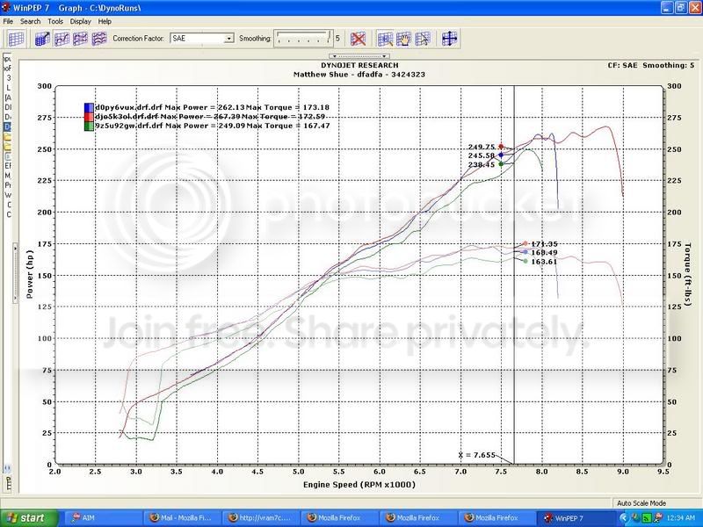The height and width of the screenshot is (527, 703).
Task: Click the blue power marker at 245.58
Action: (501, 155)
